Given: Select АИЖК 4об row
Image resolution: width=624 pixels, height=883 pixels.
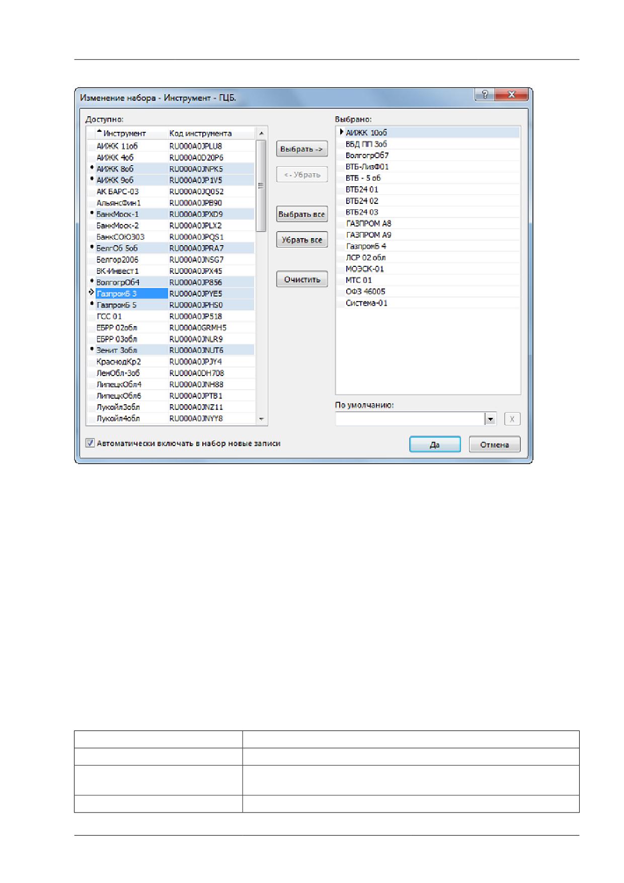Looking at the screenshot, I should point(171,158).
